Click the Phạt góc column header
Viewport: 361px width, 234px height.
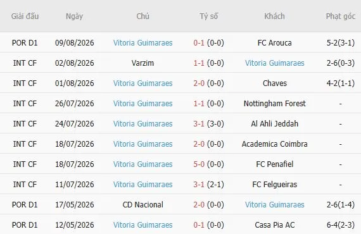click(341, 16)
